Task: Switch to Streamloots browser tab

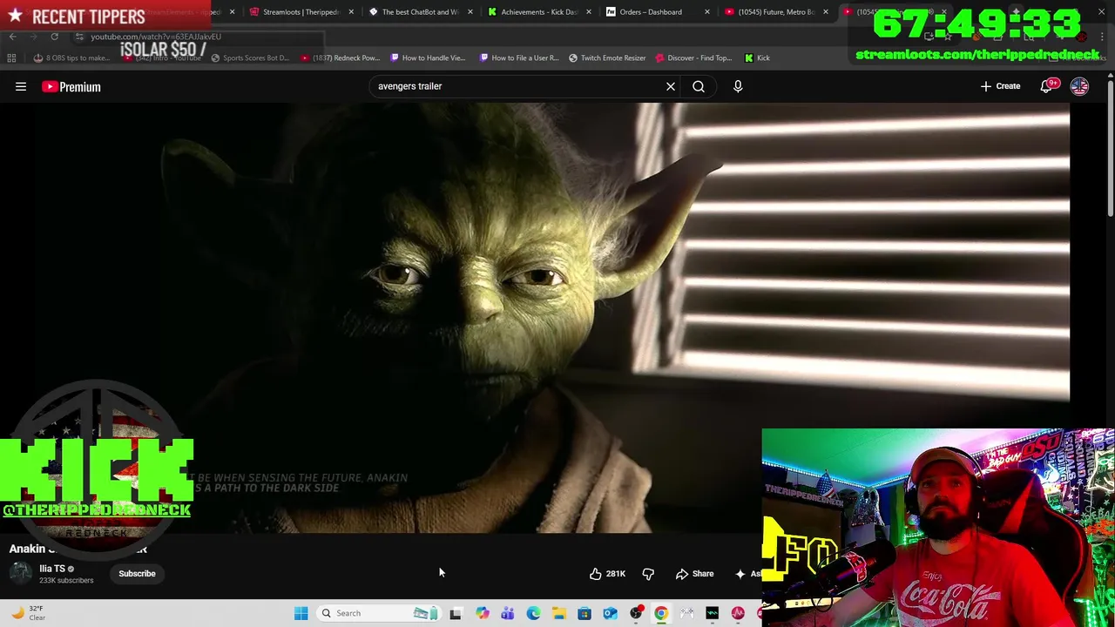Action: coord(301,12)
